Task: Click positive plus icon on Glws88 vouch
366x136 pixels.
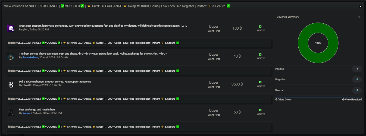Action: (x=260, y=82)
